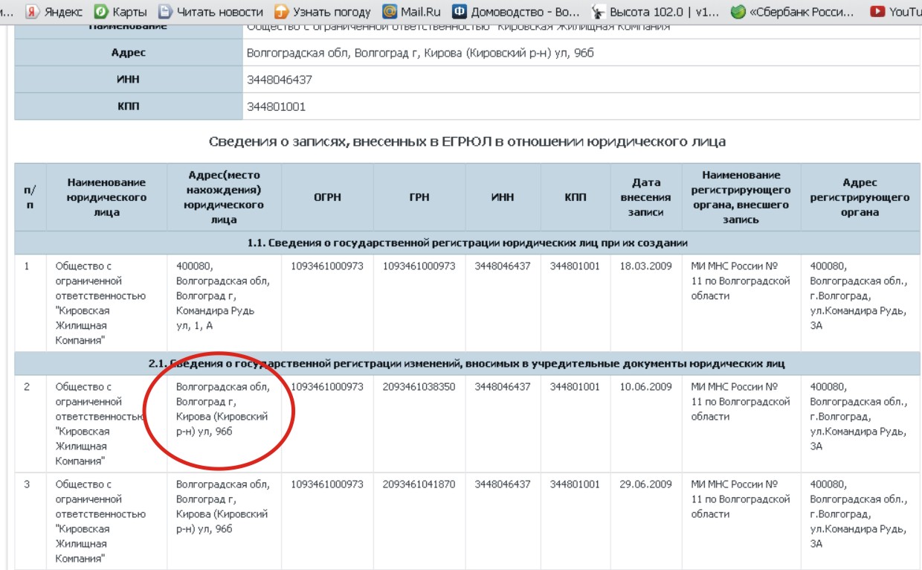The image size is (922, 570).
Task: Open the Яндекс bookmark icon
Action: point(33,11)
